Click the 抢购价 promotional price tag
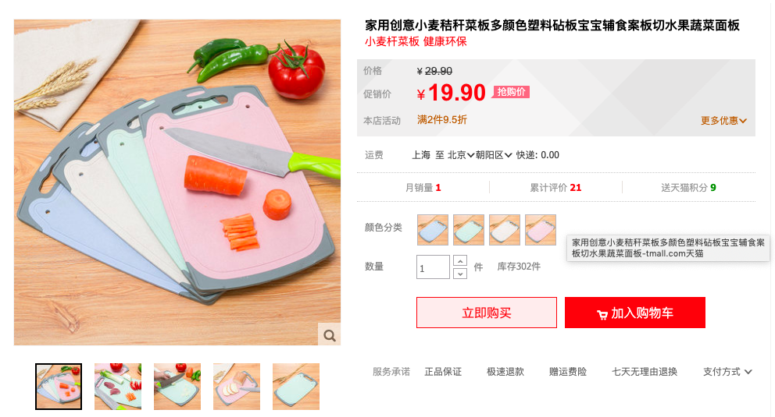Image resolution: width=775 pixels, height=417 pixels. (x=511, y=92)
